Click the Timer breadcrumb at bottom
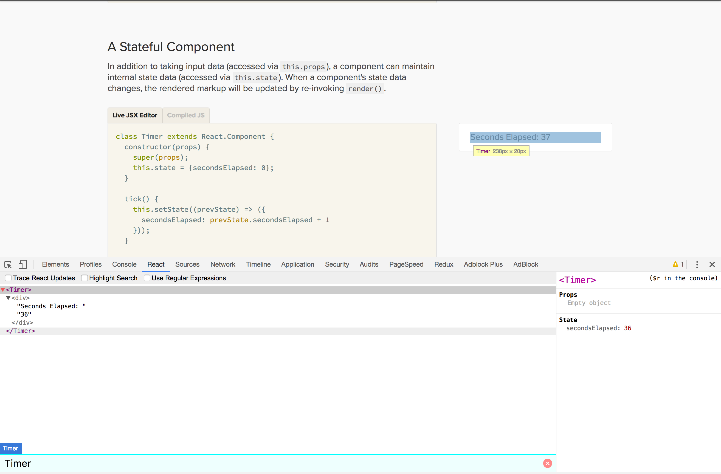This screenshot has height=474, width=721. click(11, 448)
